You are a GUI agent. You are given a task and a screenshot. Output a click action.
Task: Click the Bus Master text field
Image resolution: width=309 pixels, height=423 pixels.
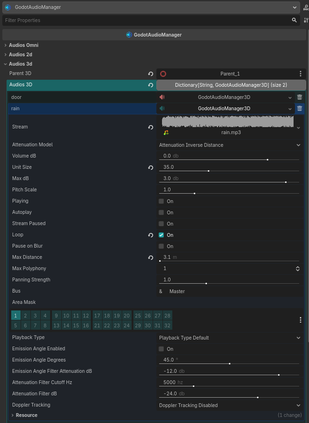[x=235, y=291]
